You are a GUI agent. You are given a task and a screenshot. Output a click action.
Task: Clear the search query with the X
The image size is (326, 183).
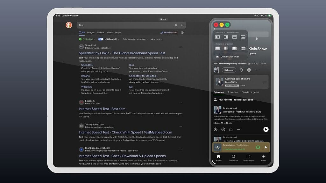coord(176,25)
